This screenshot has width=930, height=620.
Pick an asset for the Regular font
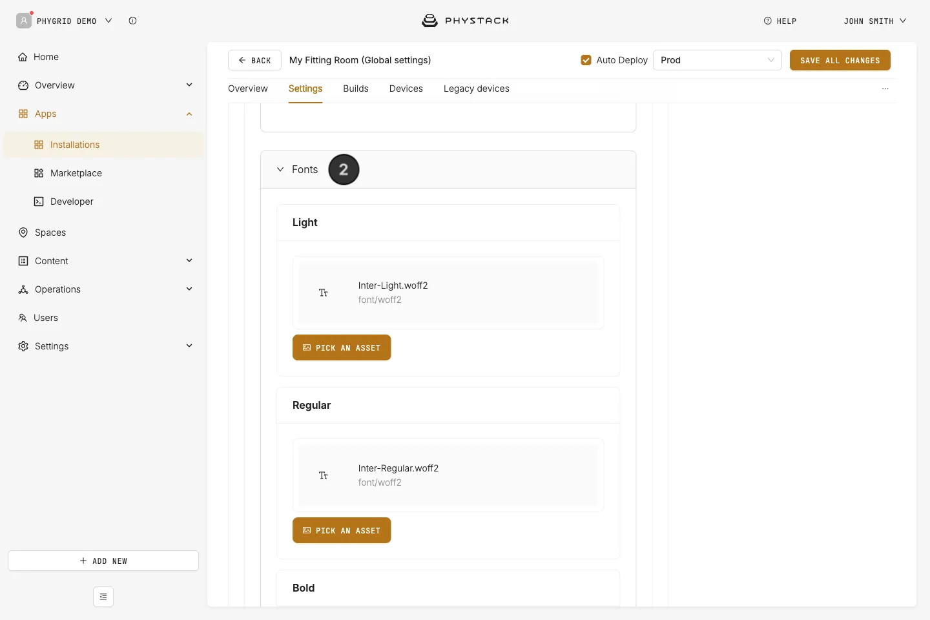[342, 530]
